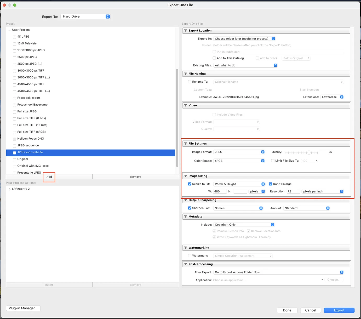The image size is (361, 319).
Task: Disable the Resize to Fit checkbox
Action: (x=190, y=184)
